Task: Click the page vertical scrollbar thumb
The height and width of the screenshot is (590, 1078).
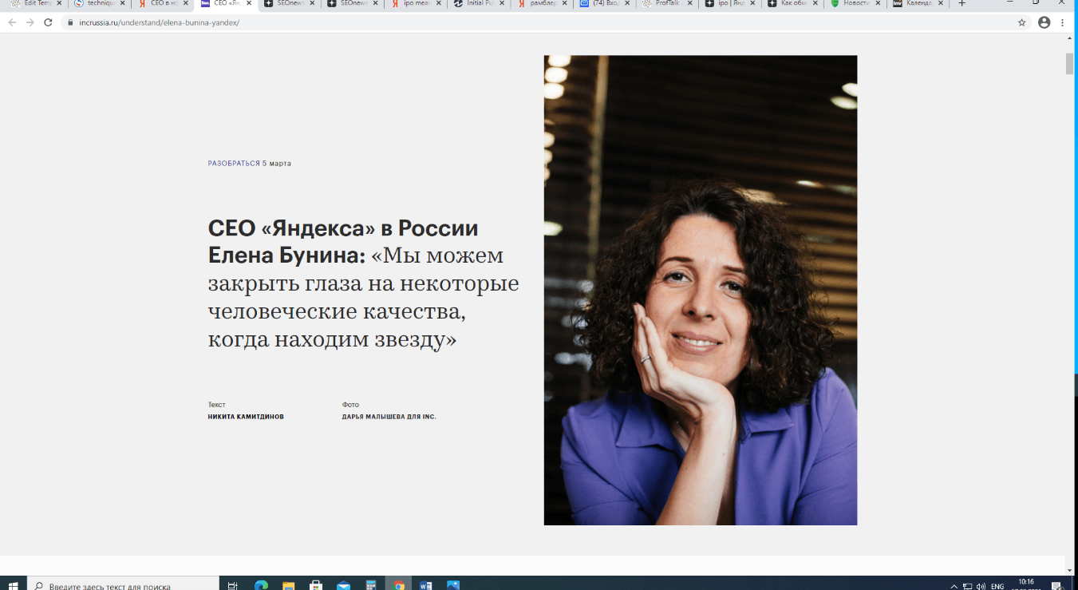Action: click(1070, 65)
